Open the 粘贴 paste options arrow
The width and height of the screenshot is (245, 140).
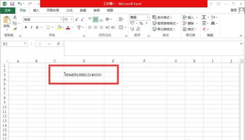(x=7, y=30)
